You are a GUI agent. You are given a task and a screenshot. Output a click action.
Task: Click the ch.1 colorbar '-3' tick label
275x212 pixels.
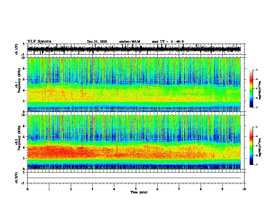point(256,70)
